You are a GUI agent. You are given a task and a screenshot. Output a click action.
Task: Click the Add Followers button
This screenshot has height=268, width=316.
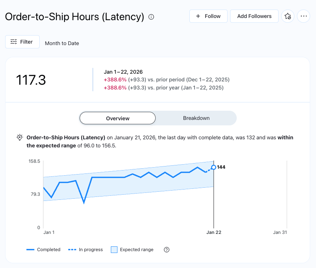pos(254,16)
